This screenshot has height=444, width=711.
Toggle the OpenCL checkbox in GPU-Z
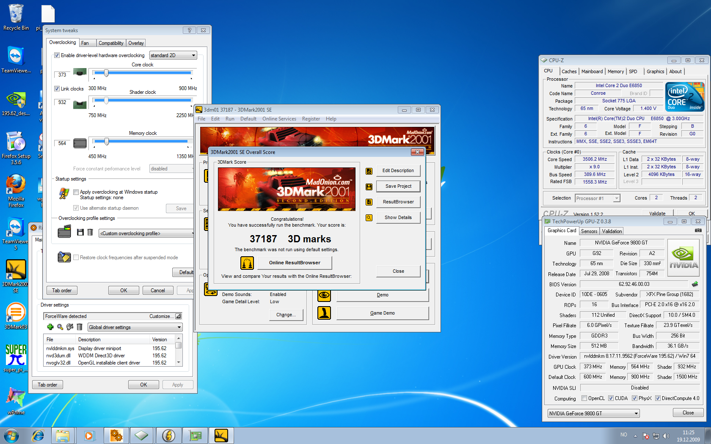pyautogui.click(x=584, y=398)
